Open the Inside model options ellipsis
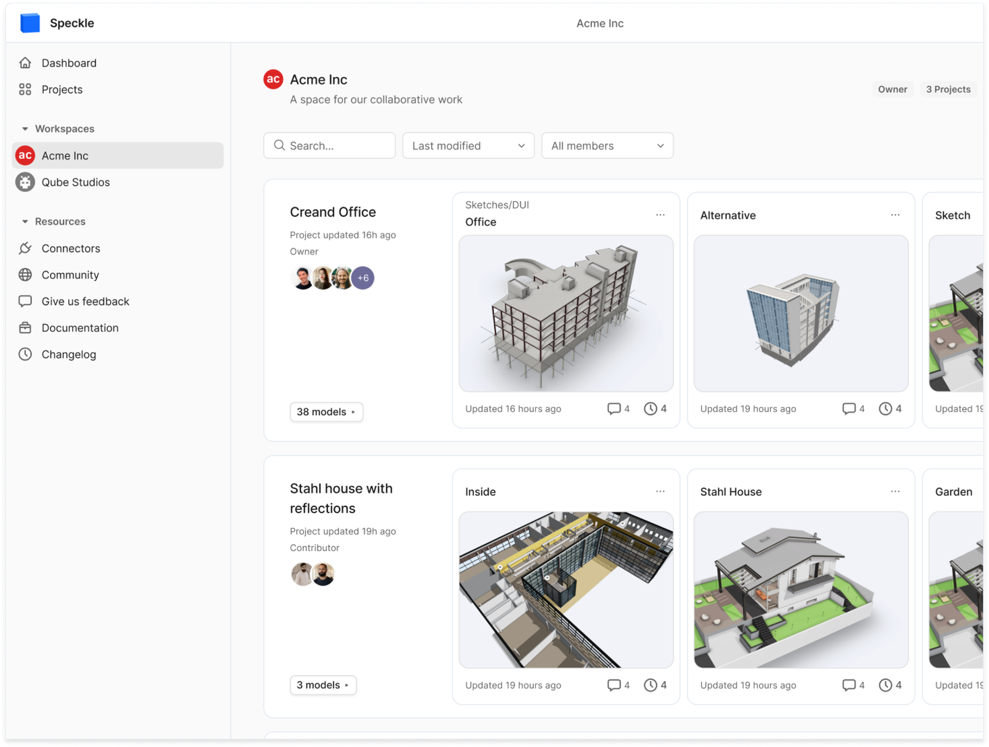Viewport: 989px width, 747px height. tap(660, 492)
